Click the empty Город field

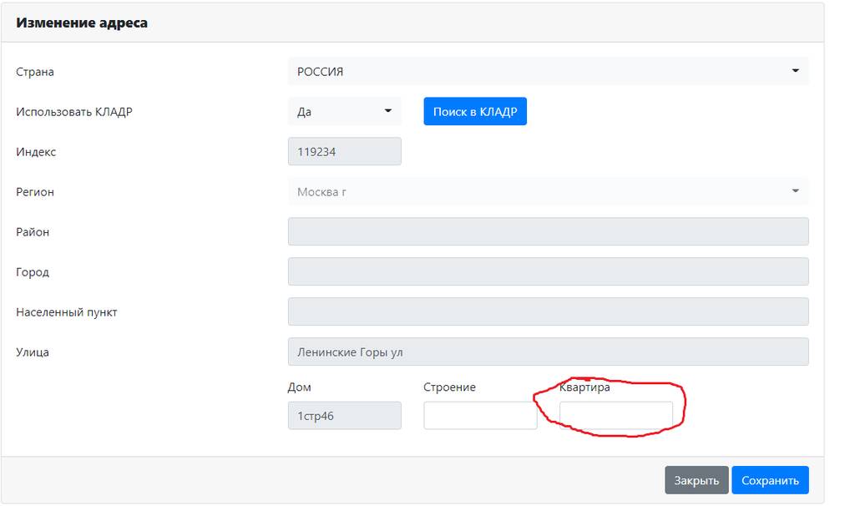tap(548, 271)
